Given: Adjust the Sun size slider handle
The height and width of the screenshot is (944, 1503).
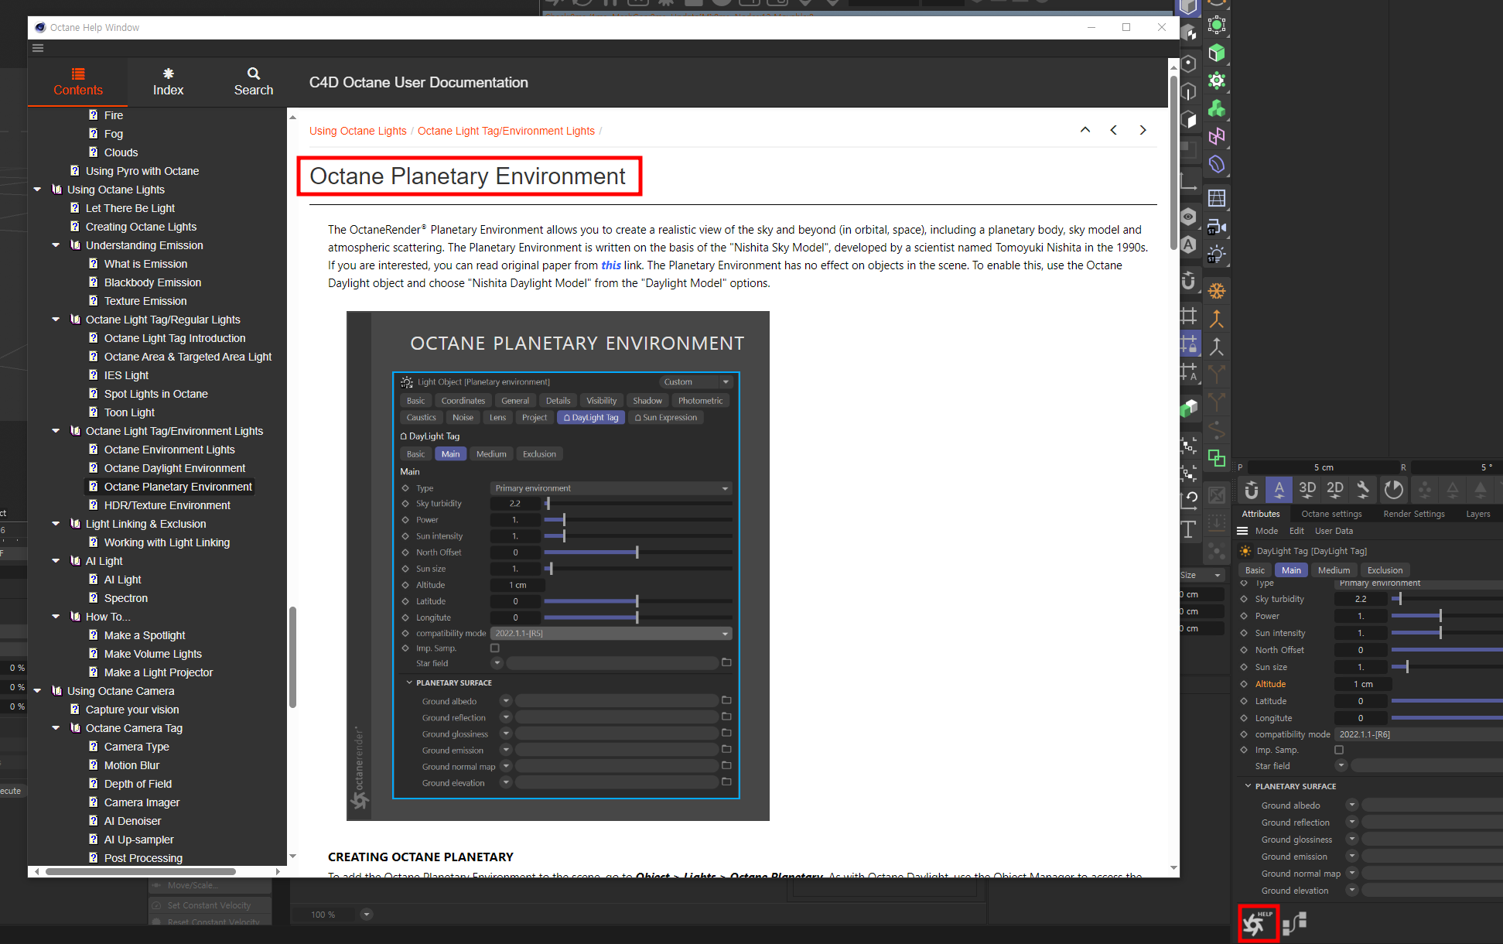Looking at the screenshot, I should 1407,667.
